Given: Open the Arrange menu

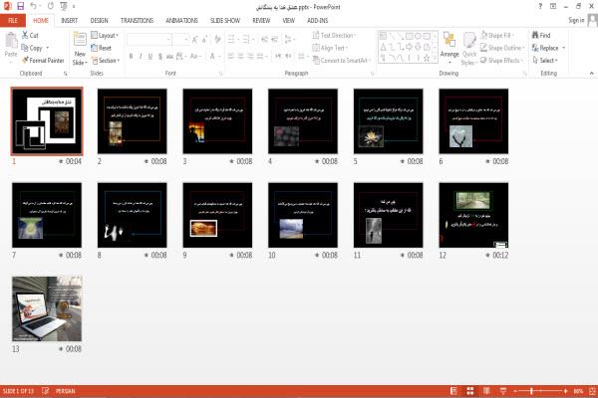Looking at the screenshot, I should [449, 47].
